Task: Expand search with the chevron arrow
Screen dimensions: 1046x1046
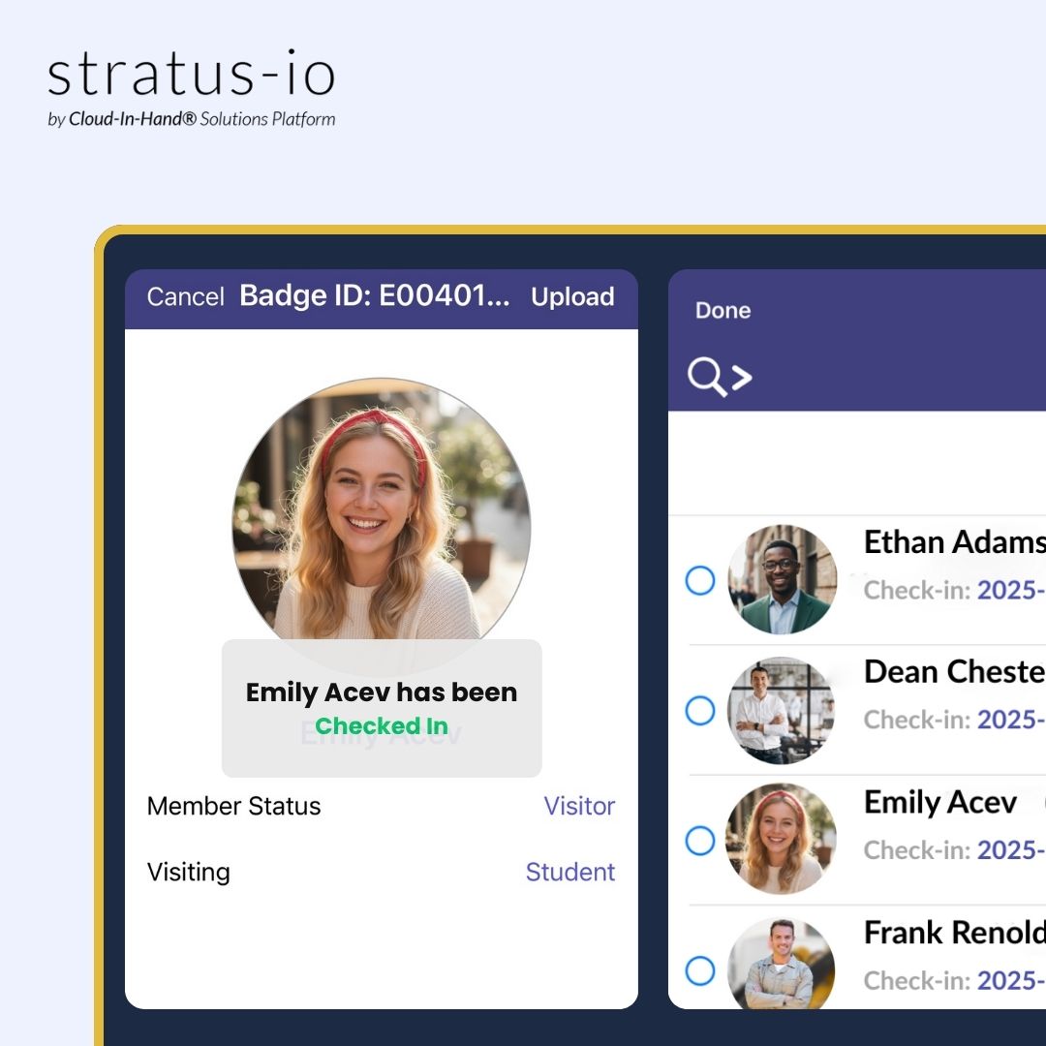Action: 742,378
